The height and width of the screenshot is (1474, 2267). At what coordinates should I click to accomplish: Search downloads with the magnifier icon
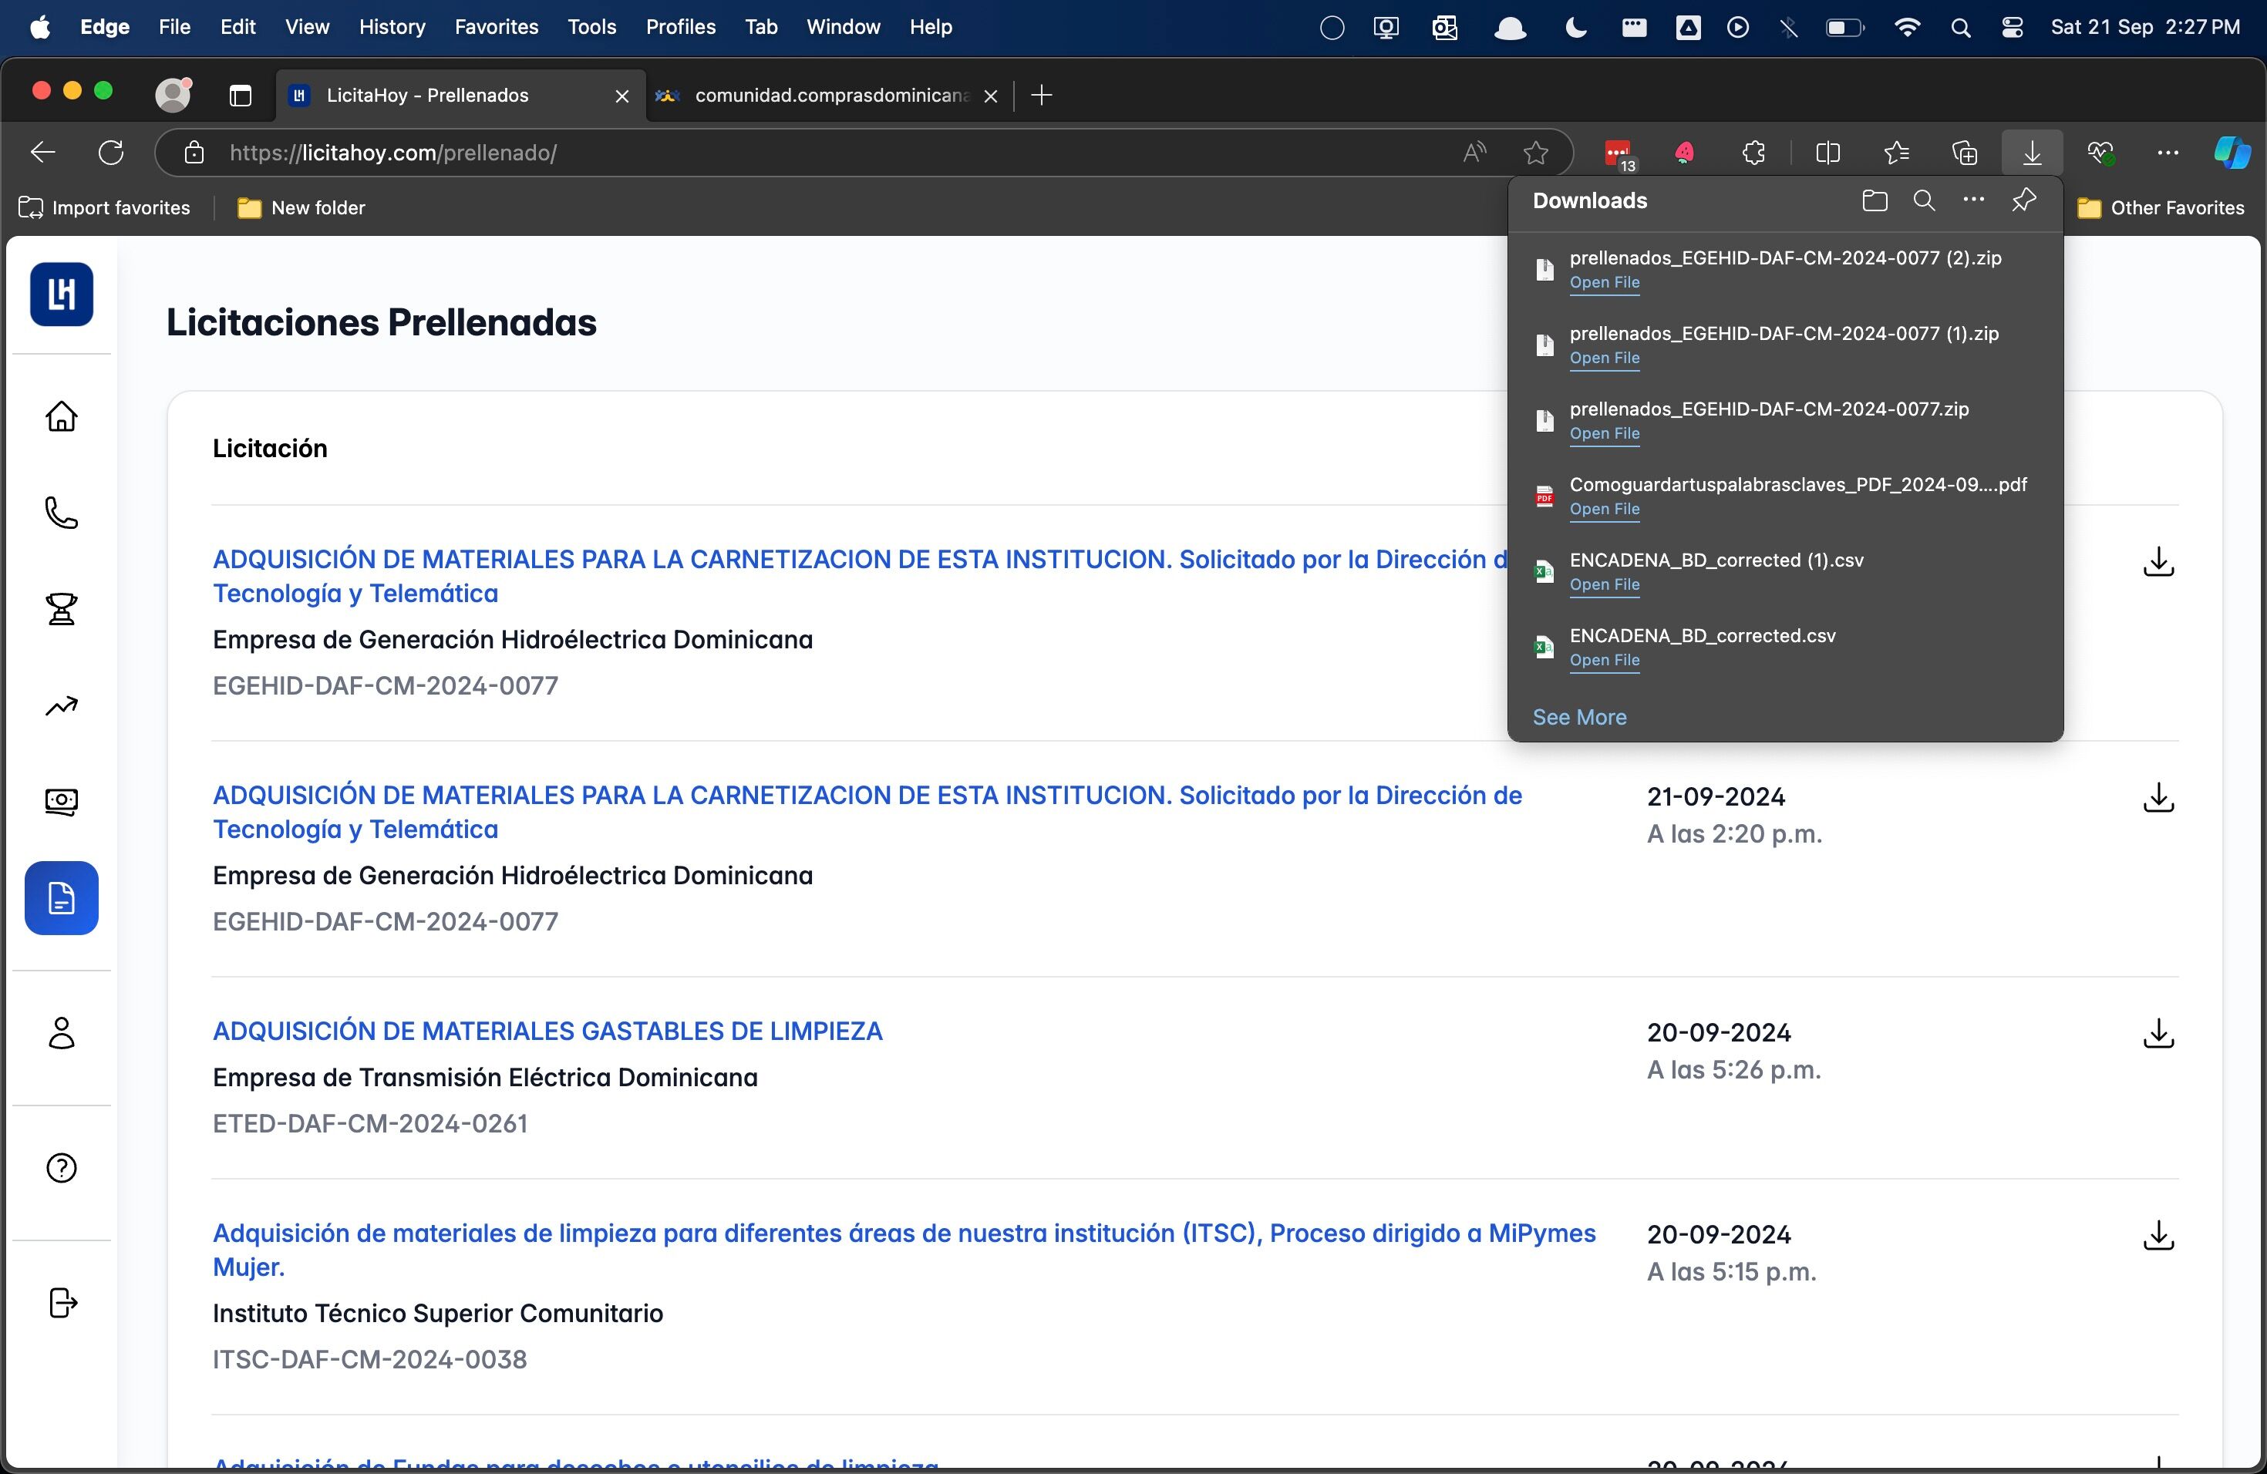1923,201
